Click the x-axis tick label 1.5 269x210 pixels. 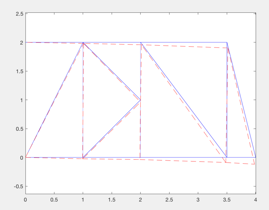tap(112, 200)
